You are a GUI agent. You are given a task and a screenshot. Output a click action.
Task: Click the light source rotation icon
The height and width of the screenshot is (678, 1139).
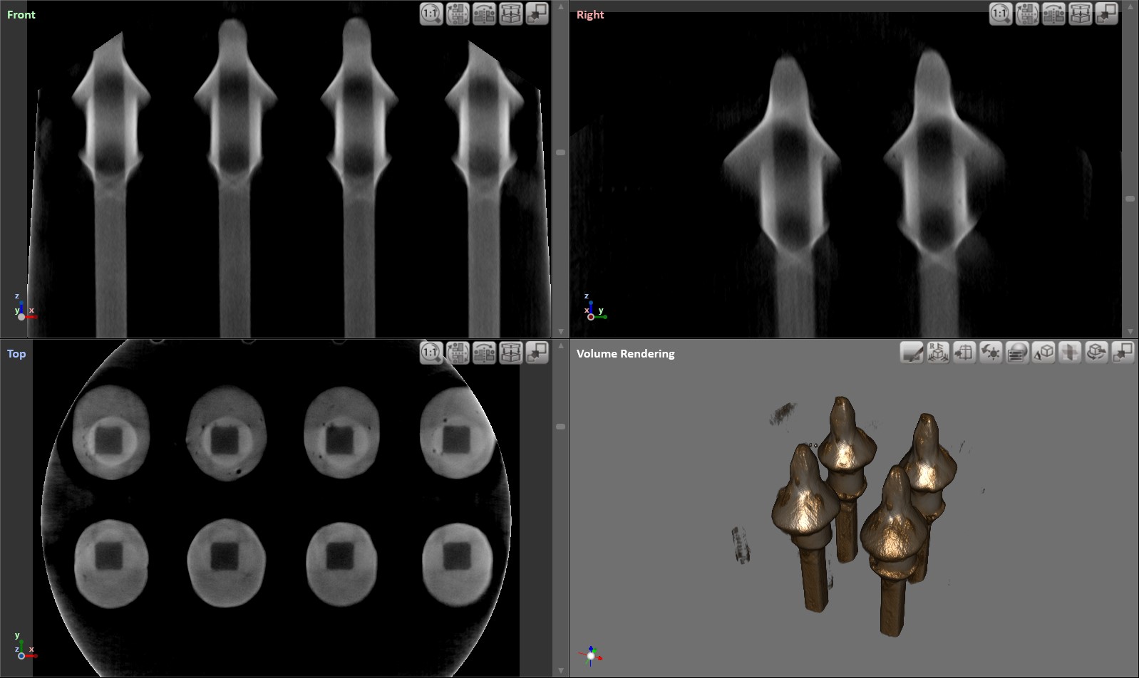coord(991,353)
